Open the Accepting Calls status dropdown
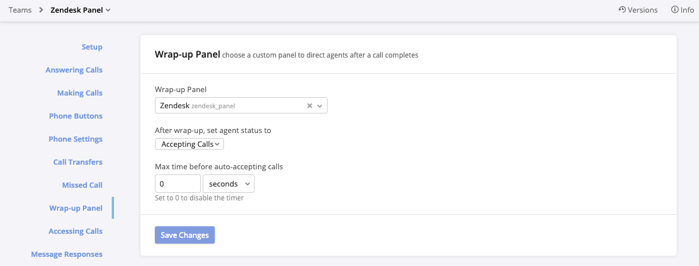The image size is (699, 266). tap(189, 144)
